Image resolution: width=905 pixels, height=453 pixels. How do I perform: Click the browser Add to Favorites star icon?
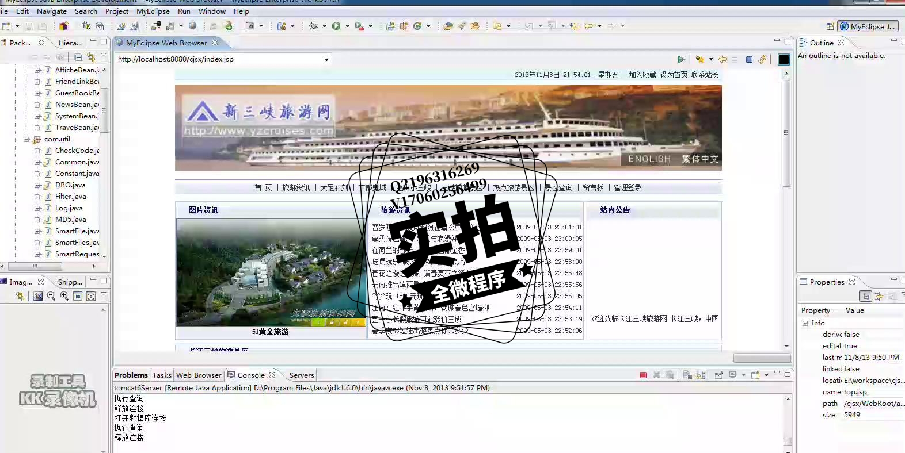tap(700, 59)
